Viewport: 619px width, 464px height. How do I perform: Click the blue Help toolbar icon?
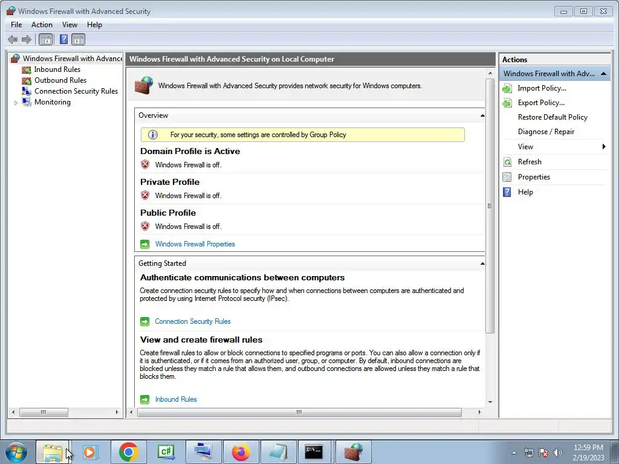[63, 39]
